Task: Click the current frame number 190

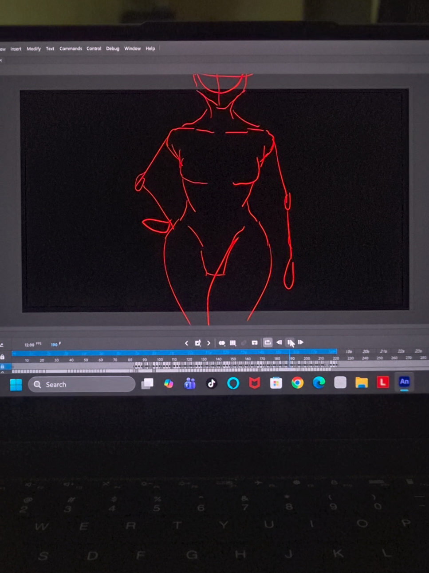Action: 54,345
